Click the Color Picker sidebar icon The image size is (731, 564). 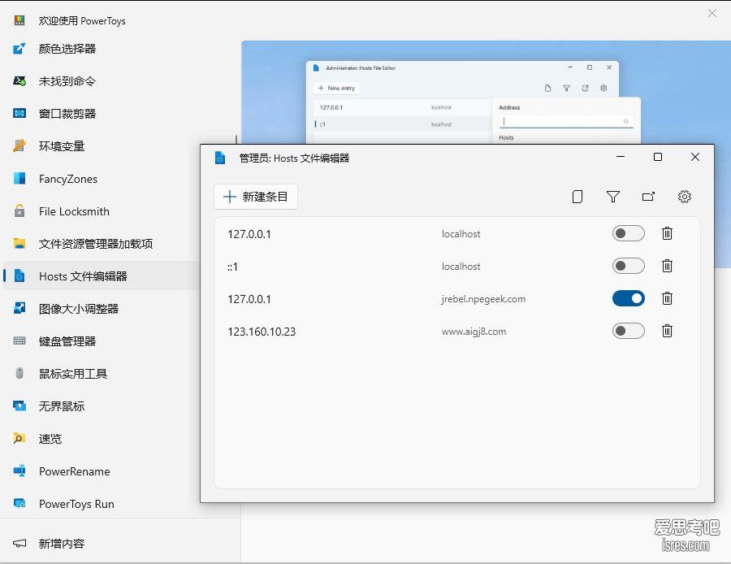click(x=19, y=49)
